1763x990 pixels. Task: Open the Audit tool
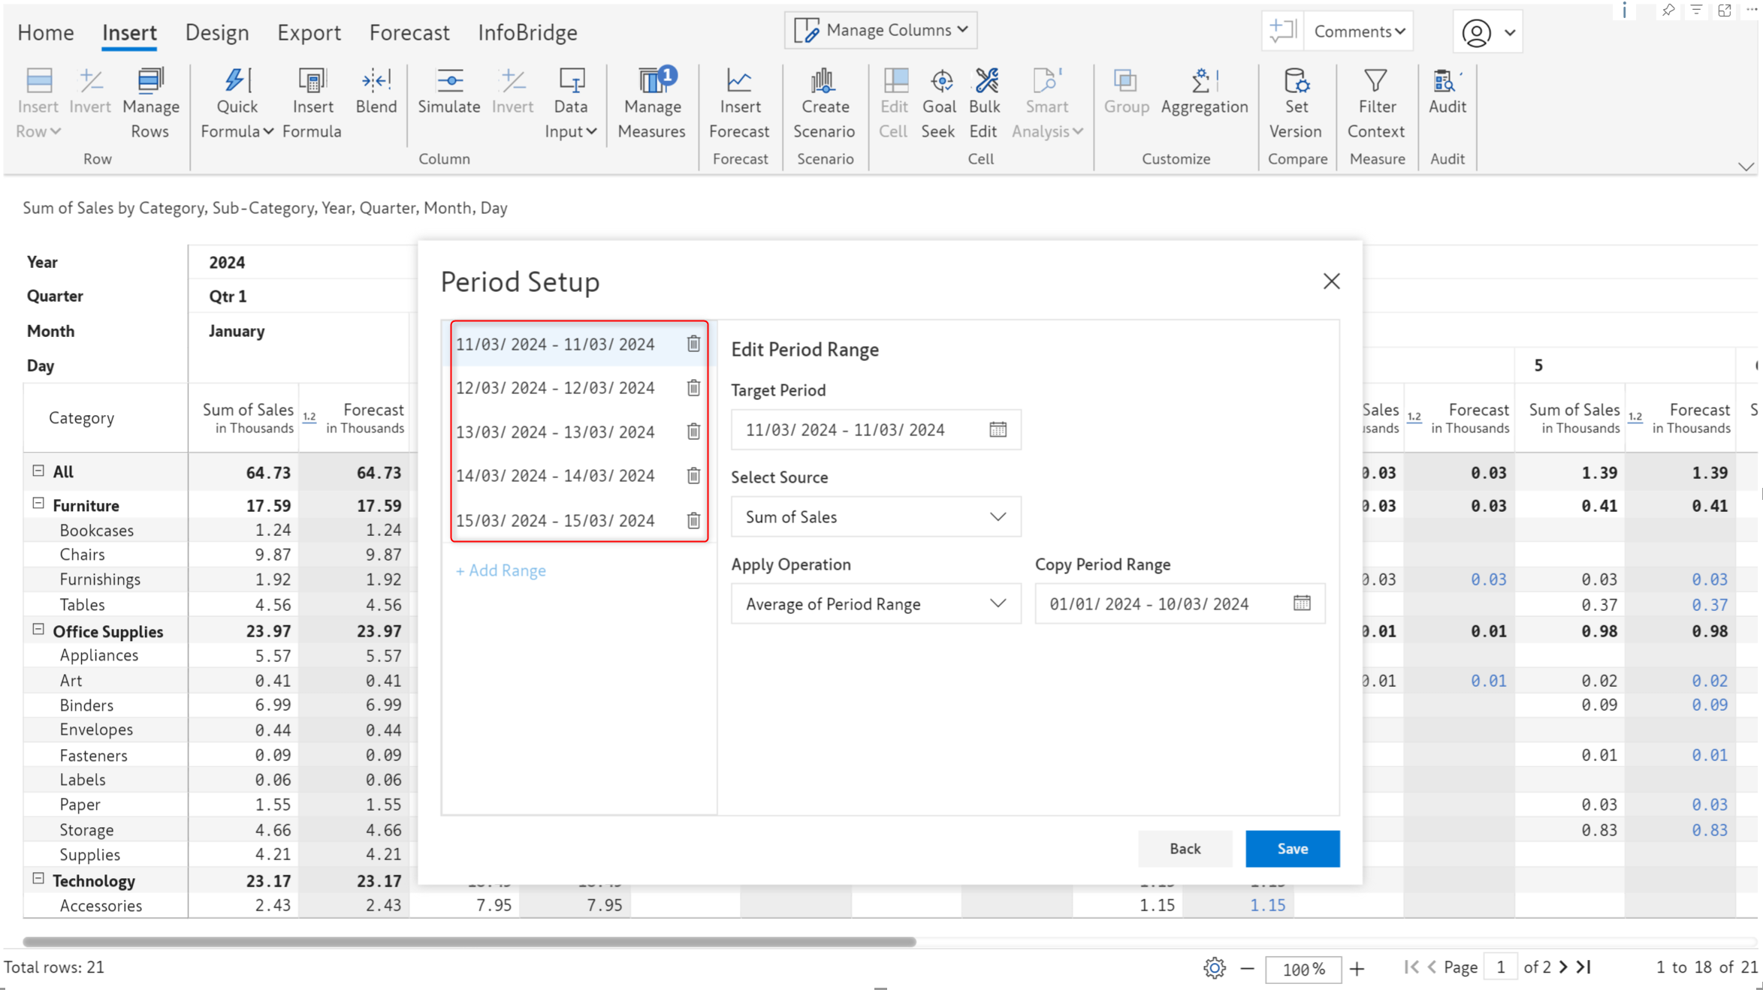tap(1447, 92)
